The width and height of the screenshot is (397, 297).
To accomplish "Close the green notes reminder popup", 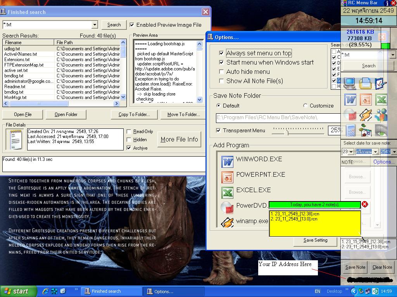I will (364, 204).
